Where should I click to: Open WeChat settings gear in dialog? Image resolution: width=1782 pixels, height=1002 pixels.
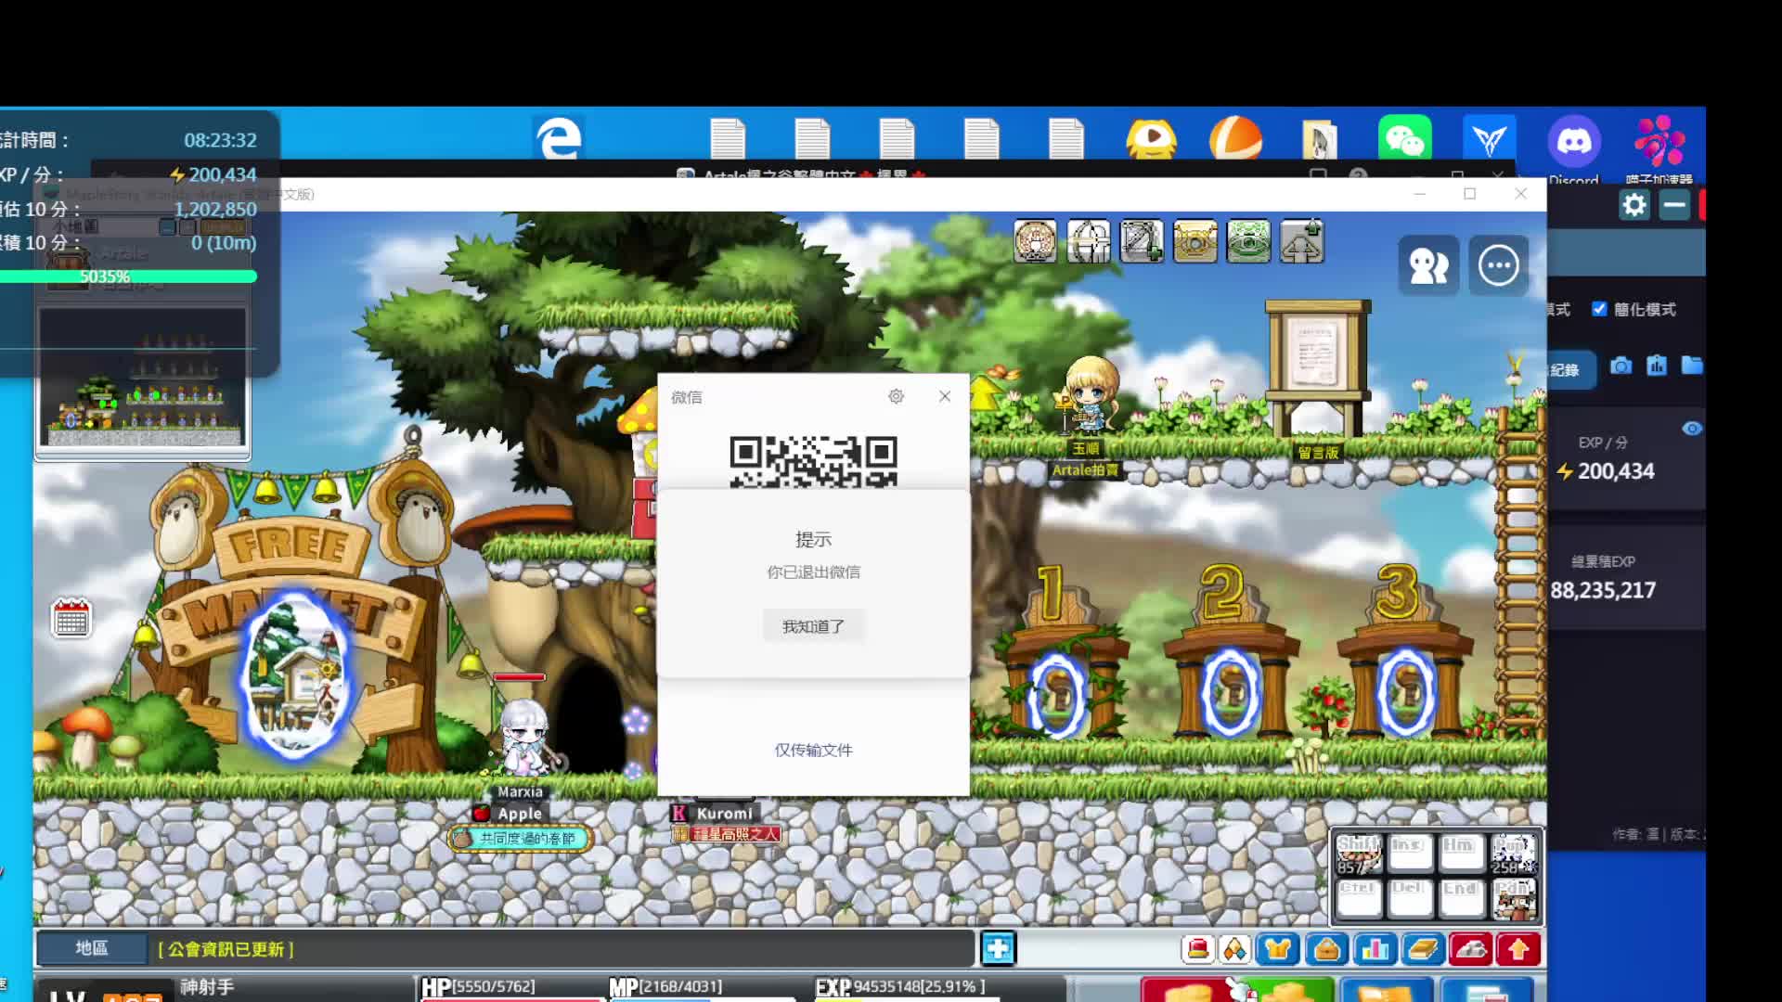896,396
